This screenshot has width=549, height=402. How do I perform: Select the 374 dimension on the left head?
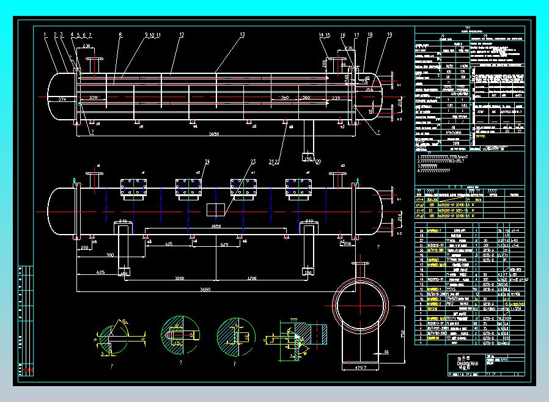62,98
